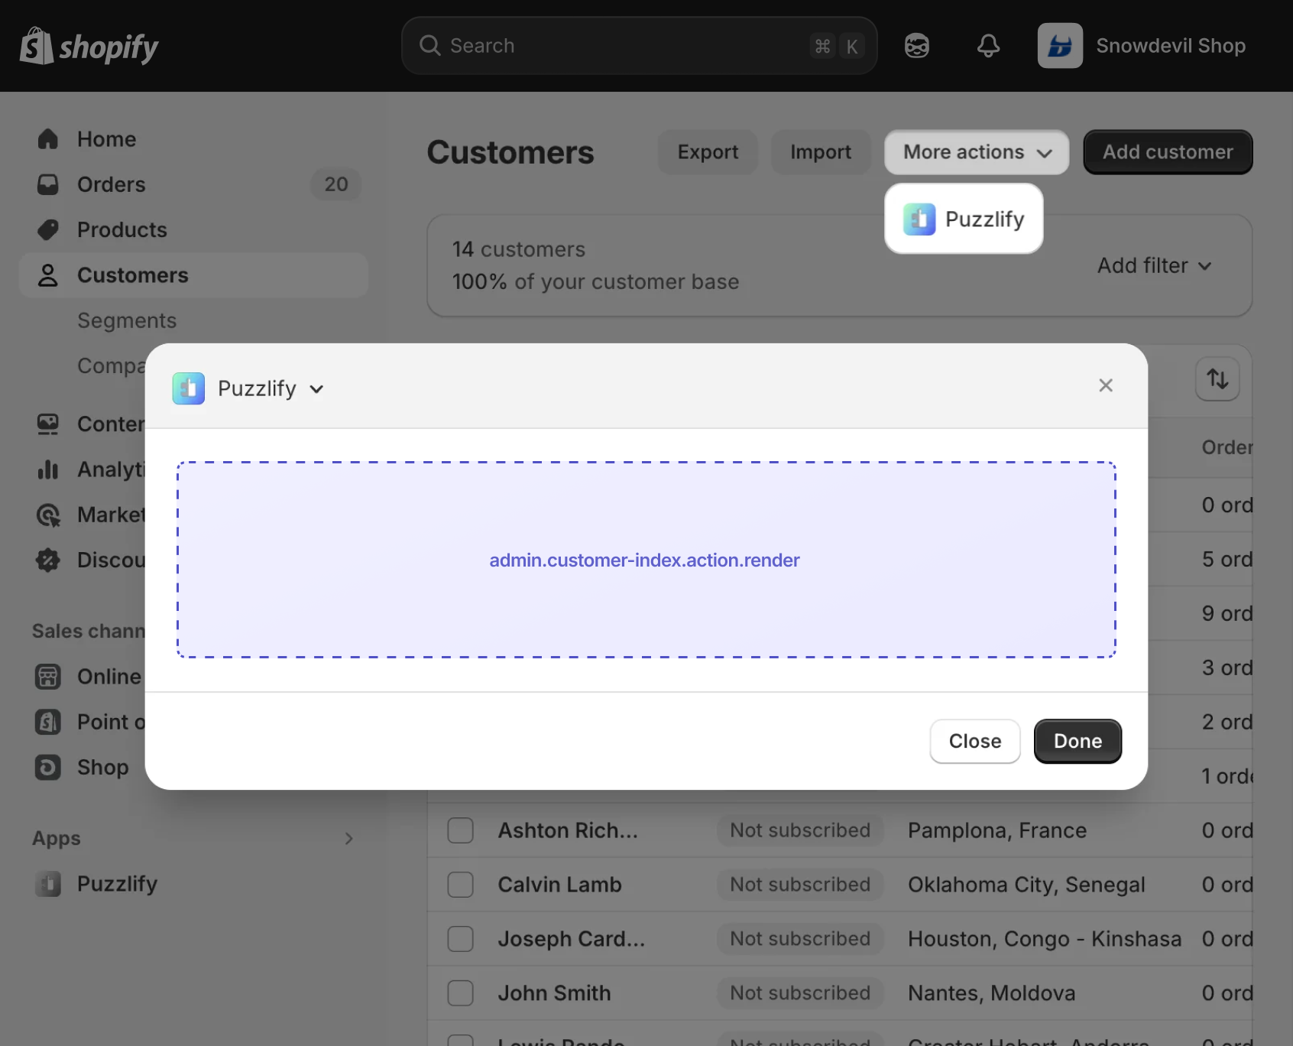The width and height of the screenshot is (1293, 1046).
Task: Click Not subscribed badge for Calvin Lamb
Action: (x=800, y=885)
